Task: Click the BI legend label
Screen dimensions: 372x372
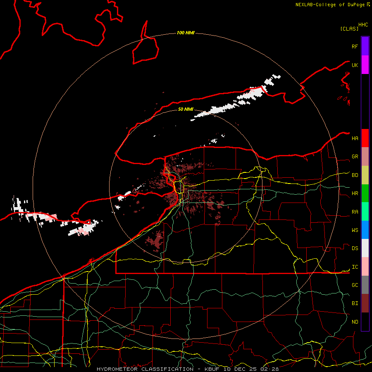Action: point(355,303)
